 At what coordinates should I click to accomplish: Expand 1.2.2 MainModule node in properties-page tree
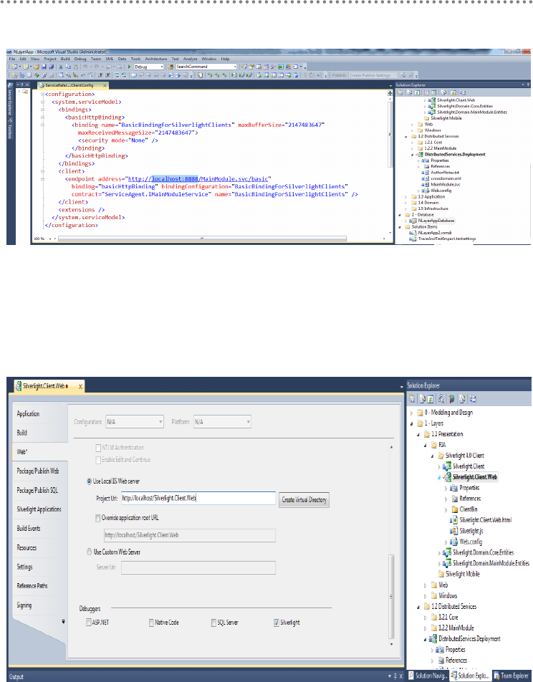426,628
